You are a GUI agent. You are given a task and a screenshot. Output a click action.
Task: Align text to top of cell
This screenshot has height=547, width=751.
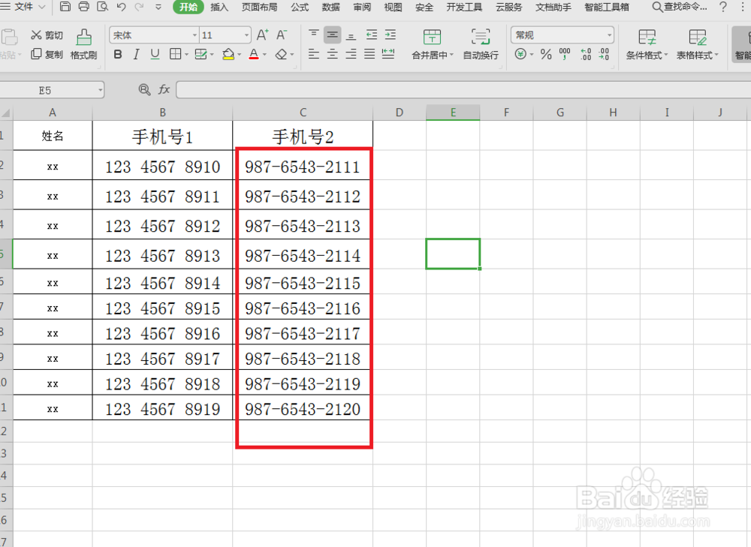314,35
